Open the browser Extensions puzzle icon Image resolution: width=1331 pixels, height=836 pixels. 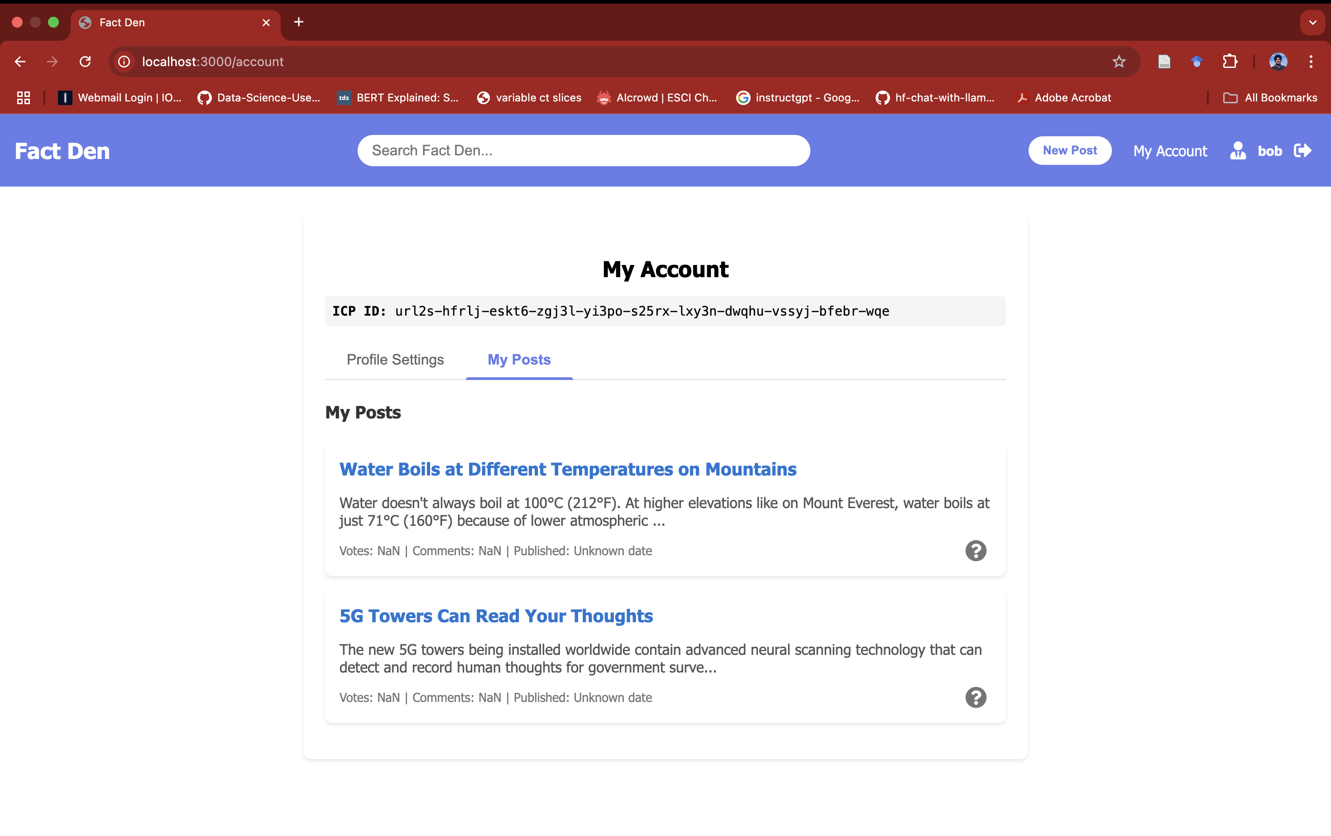coord(1230,62)
